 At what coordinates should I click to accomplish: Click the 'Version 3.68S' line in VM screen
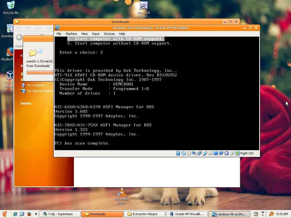tap(71, 111)
